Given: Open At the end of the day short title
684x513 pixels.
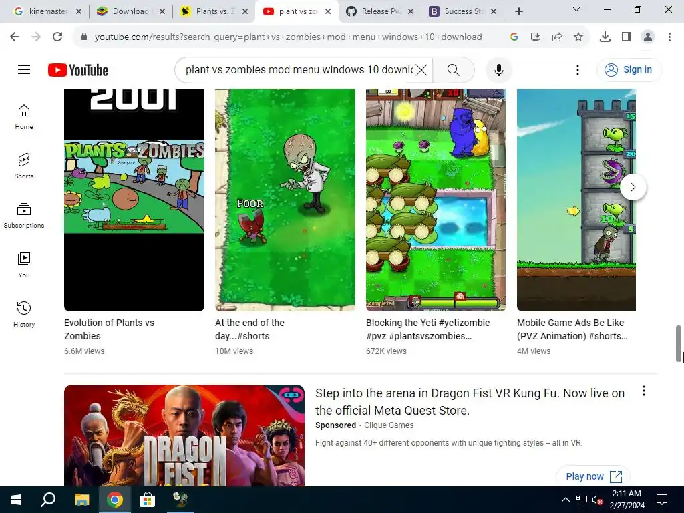Looking at the screenshot, I should coord(250,329).
